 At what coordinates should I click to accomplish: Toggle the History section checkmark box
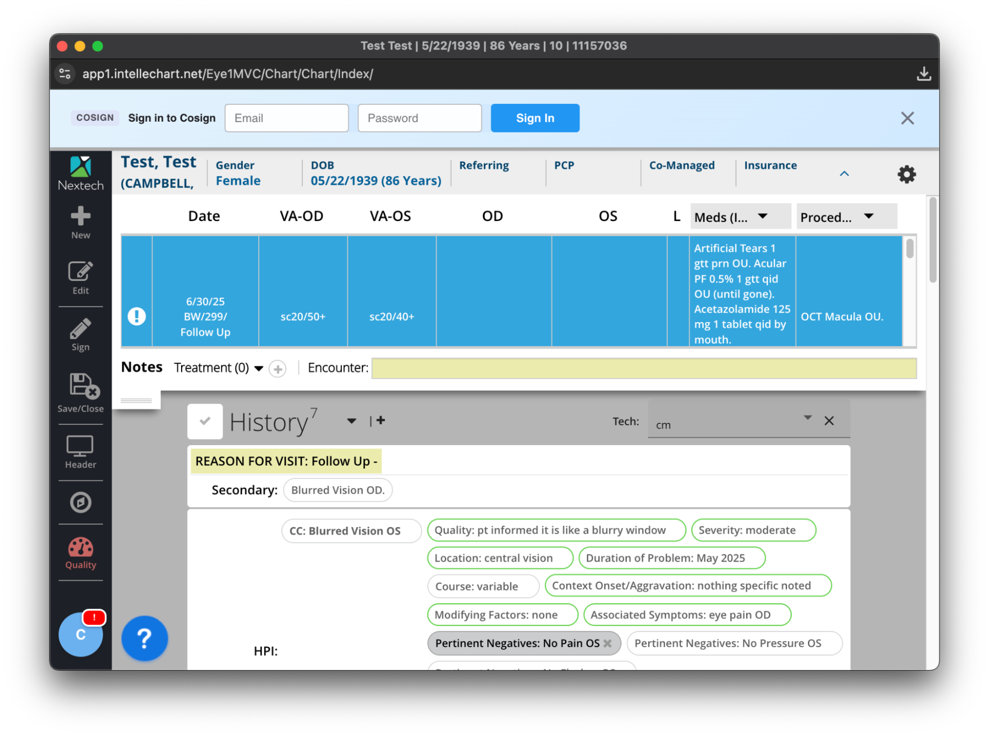(205, 421)
